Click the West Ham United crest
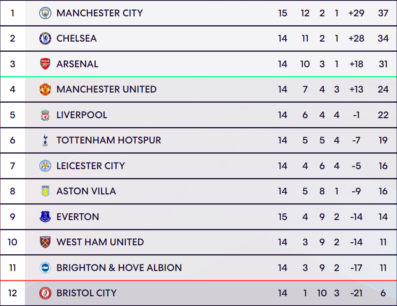 click(x=45, y=242)
